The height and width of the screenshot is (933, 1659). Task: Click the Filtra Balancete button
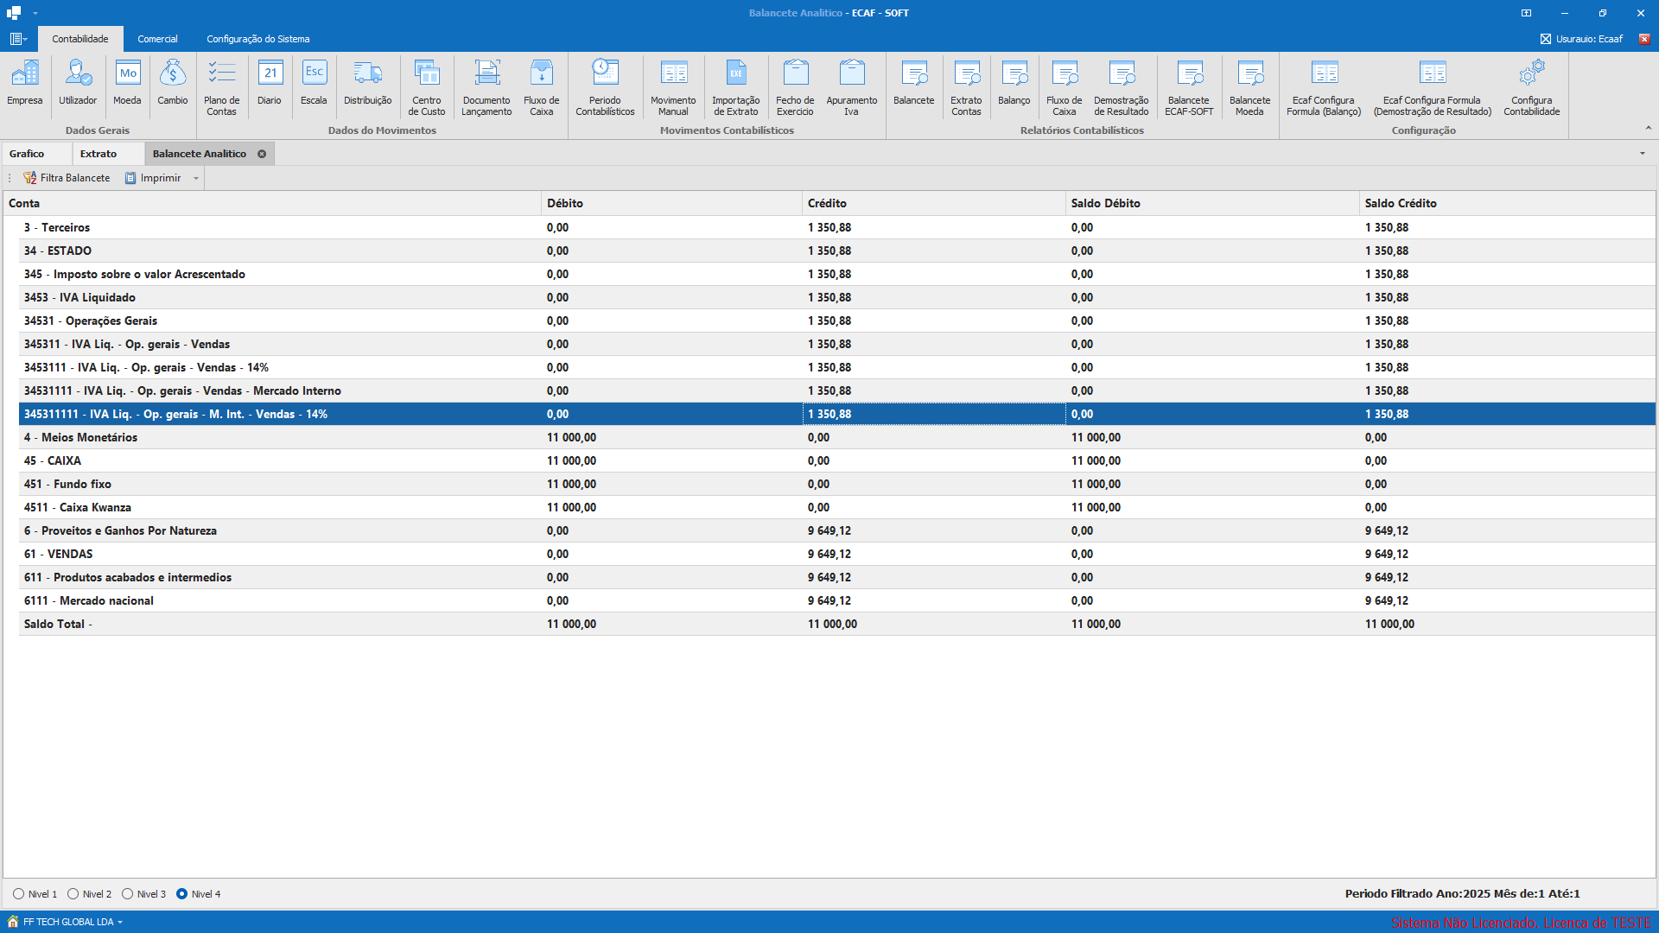point(67,178)
